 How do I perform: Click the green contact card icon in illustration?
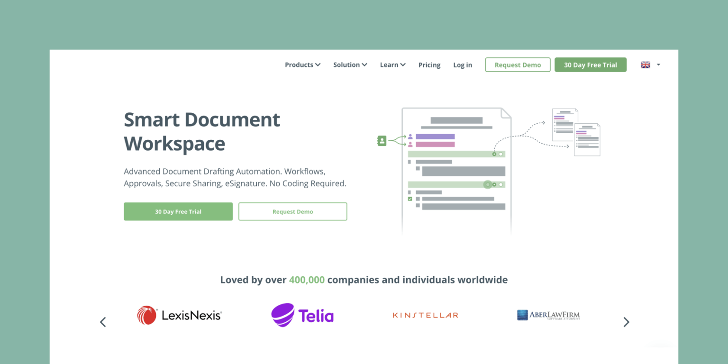coord(382,140)
